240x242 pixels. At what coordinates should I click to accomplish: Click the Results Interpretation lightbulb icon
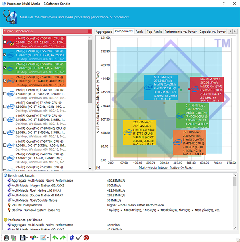[9, 205]
